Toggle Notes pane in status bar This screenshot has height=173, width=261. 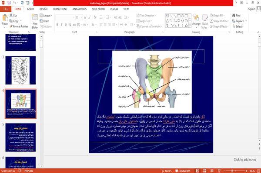tap(167, 171)
